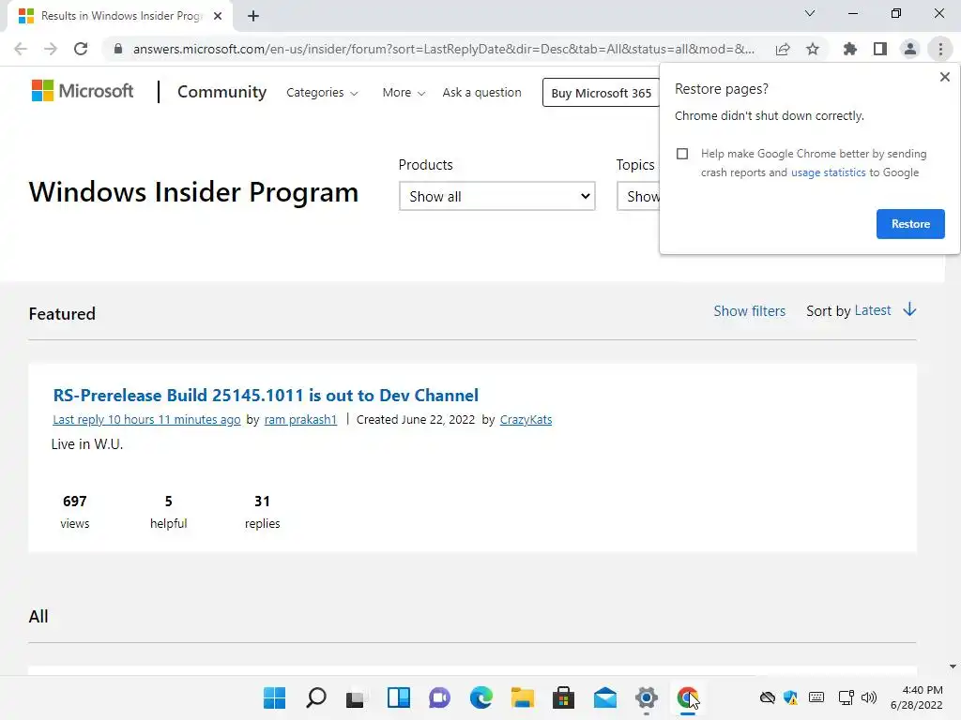This screenshot has width=961, height=720.
Task: Open Chrome's three-dot menu
Action: coord(940,49)
